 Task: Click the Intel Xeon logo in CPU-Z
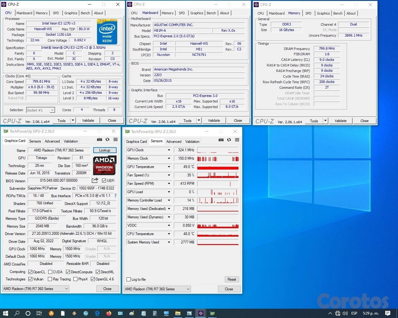(x=107, y=32)
